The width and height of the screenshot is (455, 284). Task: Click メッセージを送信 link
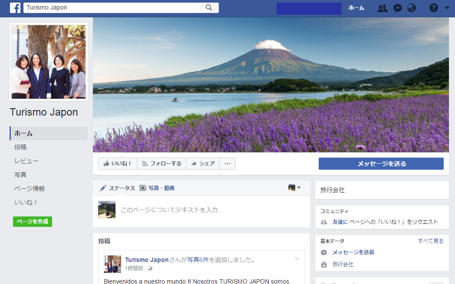click(x=353, y=252)
